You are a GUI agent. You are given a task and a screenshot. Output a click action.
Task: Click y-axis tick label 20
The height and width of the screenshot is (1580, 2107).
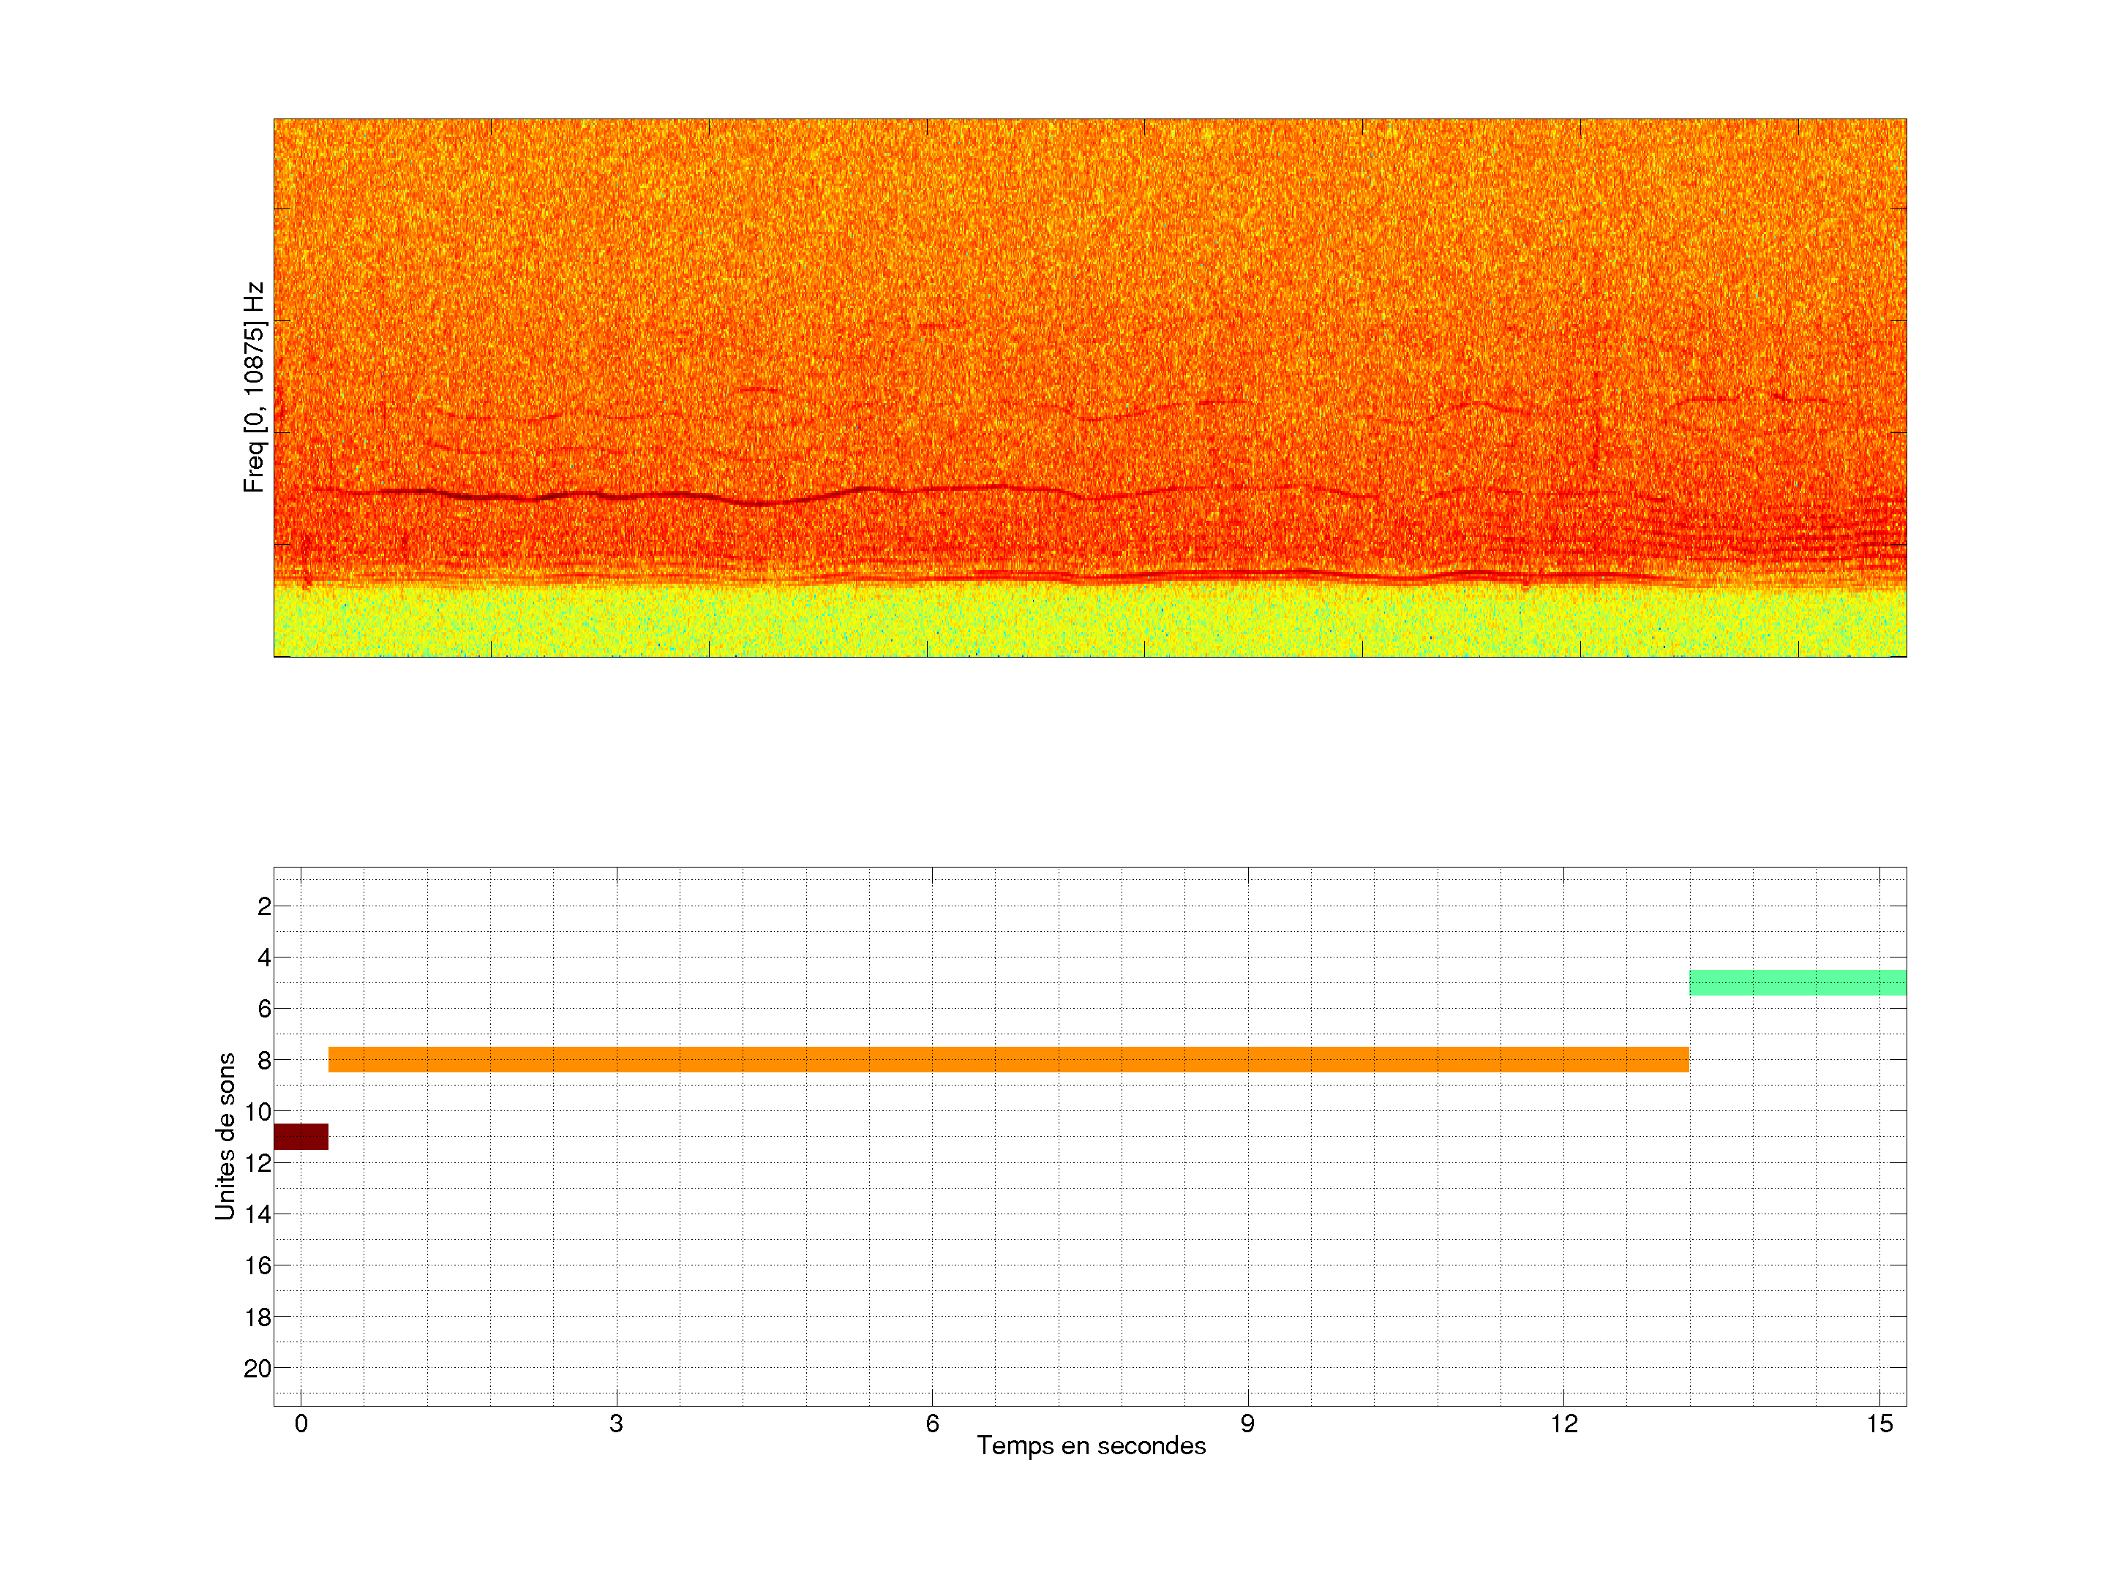[x=258, y=1369]
